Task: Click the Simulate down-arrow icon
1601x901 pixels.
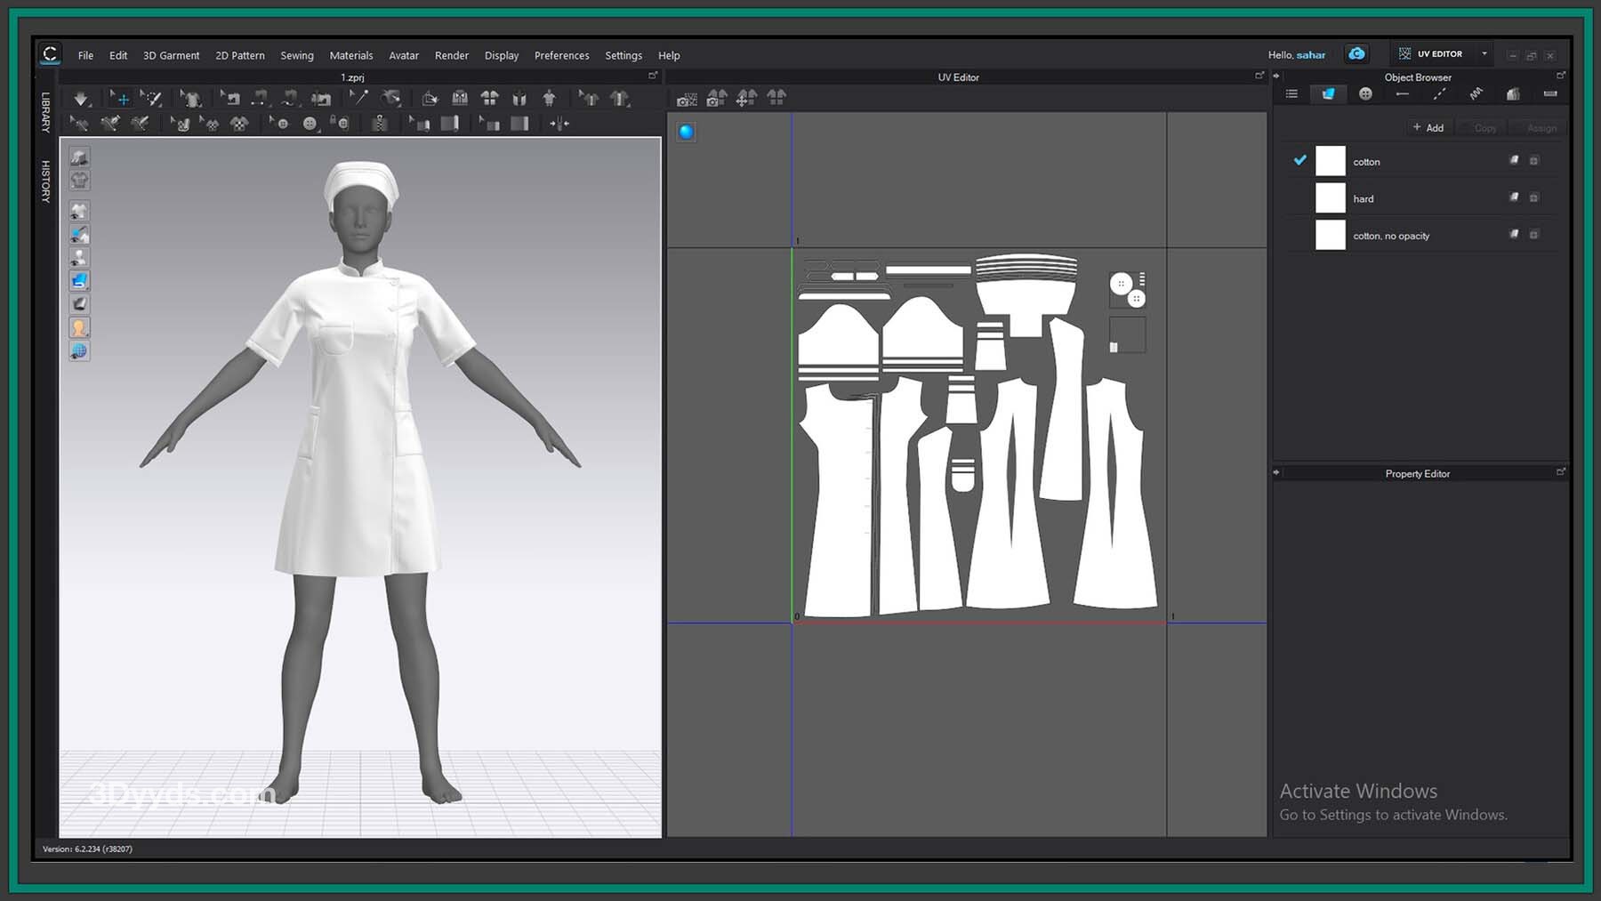Action: pos(81,99)
